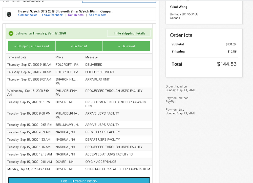This screenshot has height=183, width=253.
Task: Select the In transit status step
Action: click(79, 46)
